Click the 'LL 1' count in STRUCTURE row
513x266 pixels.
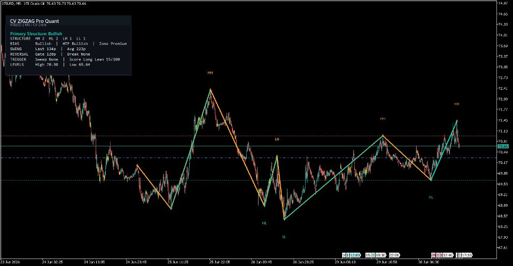pyautogui.click(x=81, y=38)
